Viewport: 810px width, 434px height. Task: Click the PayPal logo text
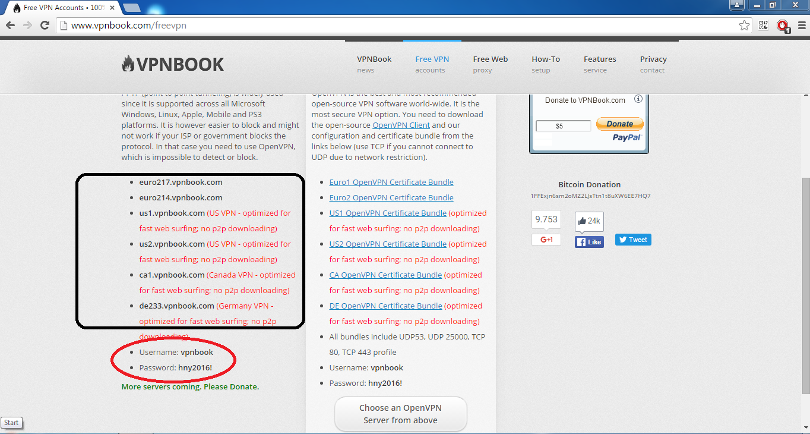pos(627,137)
